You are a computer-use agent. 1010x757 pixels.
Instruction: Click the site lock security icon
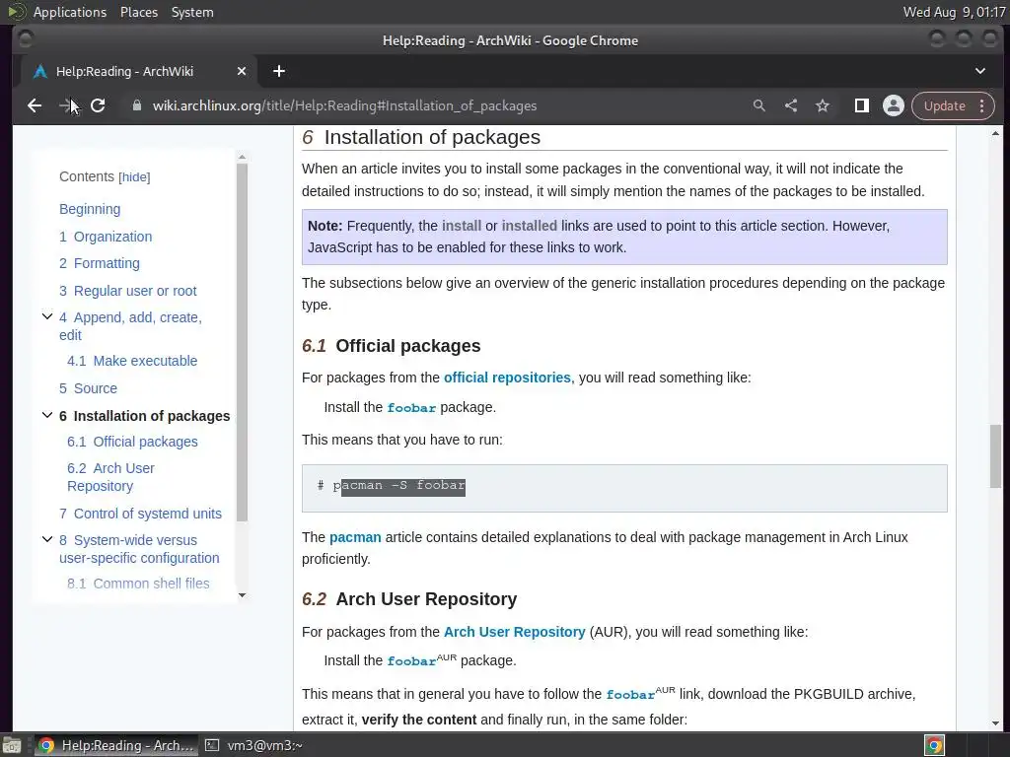(136, 105)
